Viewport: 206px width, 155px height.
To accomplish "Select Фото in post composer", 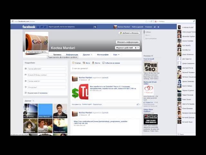I will (86, 63).
